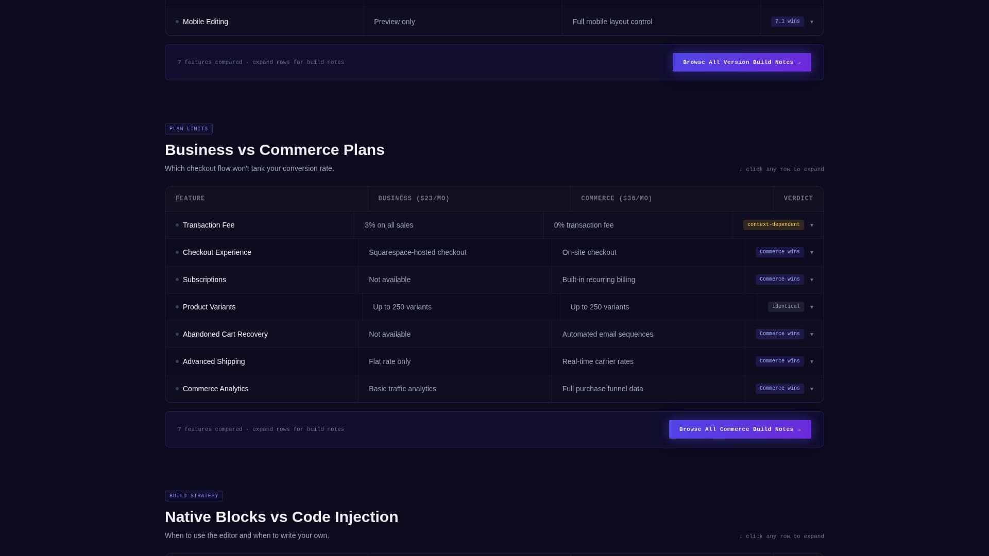Click the 'Squarespace-hosted checkout' cell
989x556 pixels.
pos(455,252)
